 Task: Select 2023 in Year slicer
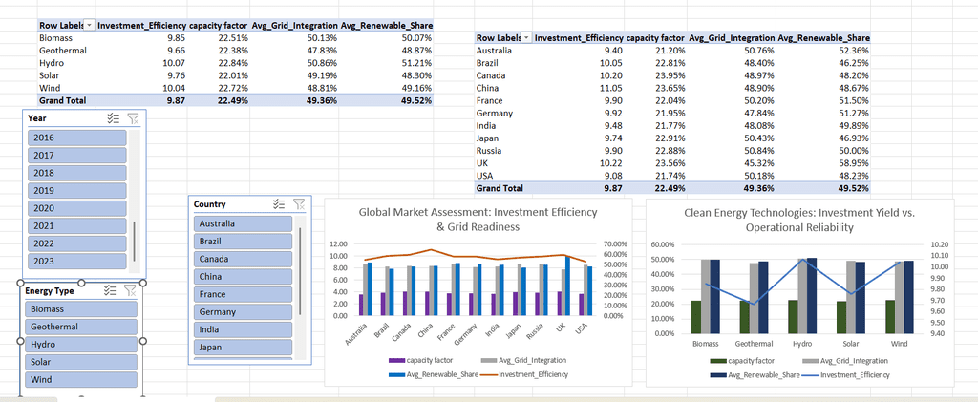77,261
